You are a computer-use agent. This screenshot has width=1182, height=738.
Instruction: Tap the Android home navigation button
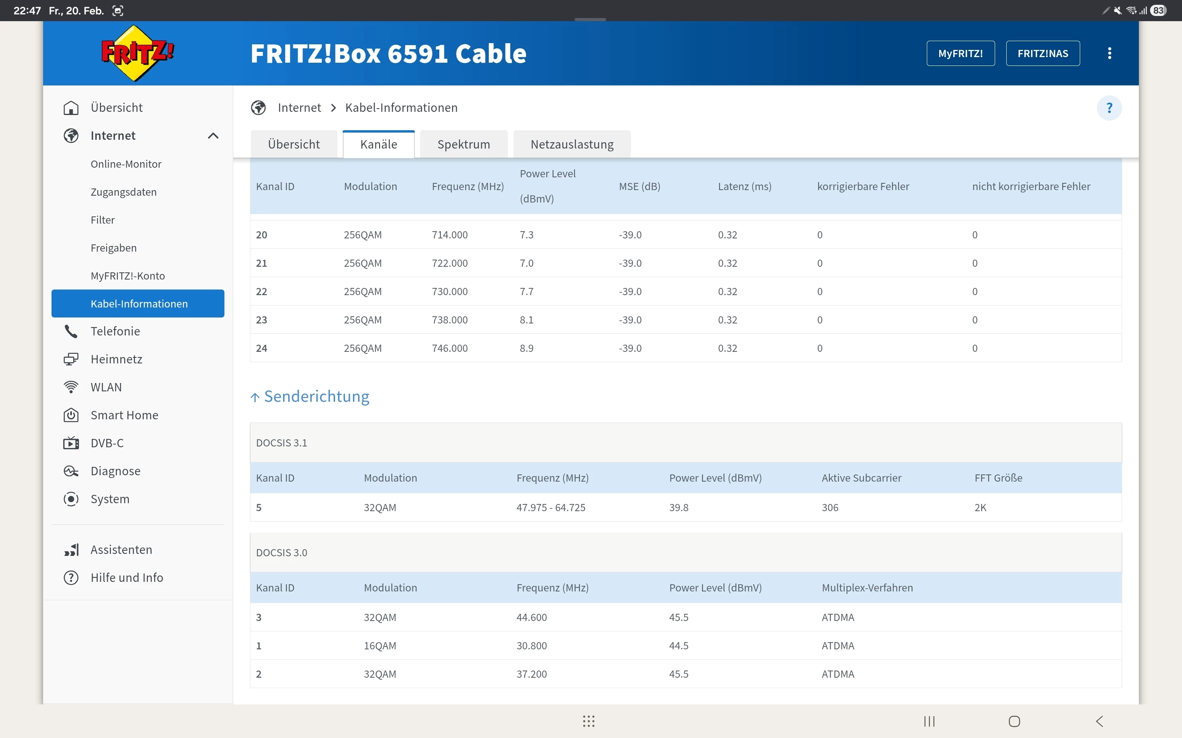(x=1014, y=721)
